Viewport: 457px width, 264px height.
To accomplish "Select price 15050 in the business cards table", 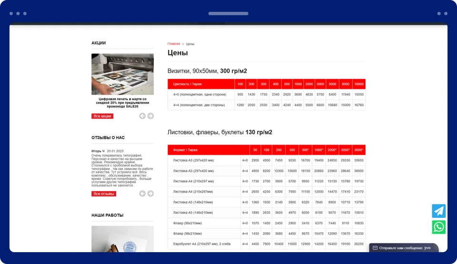I will 359,94.
